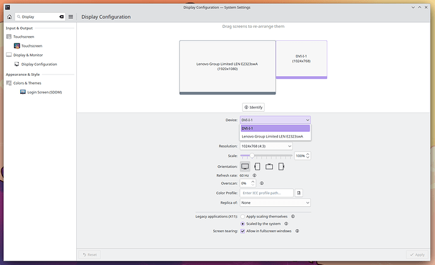
Task: Open the Replica of dropdown
Action: [x=275, y=203]
